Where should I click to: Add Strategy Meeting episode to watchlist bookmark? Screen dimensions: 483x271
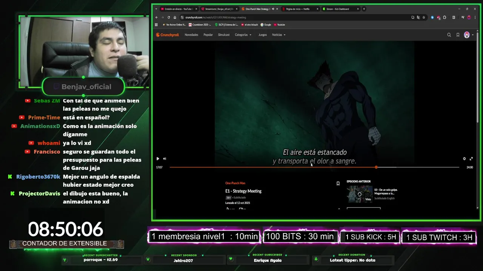[x=338, y=184]
